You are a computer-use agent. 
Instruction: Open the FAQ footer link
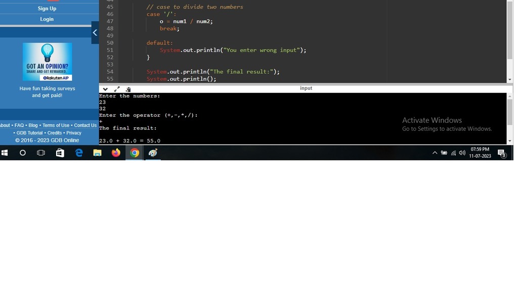point(19,125)
